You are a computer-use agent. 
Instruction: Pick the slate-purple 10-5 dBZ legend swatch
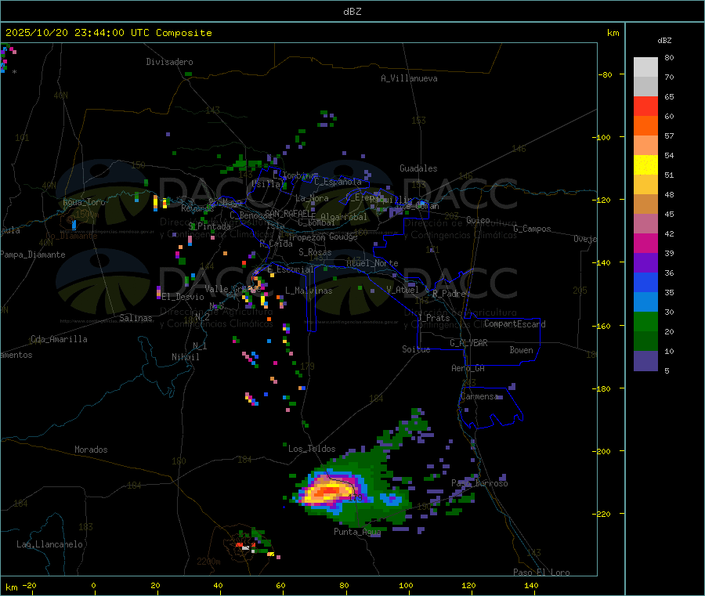(645, 360)
